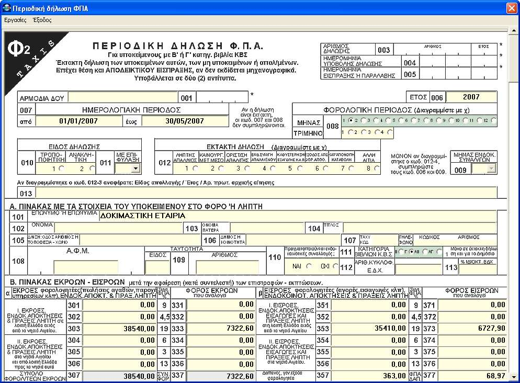Click the address field, code 105
Image resolution: width=520 pixels, height=383 pixels.
140,240
